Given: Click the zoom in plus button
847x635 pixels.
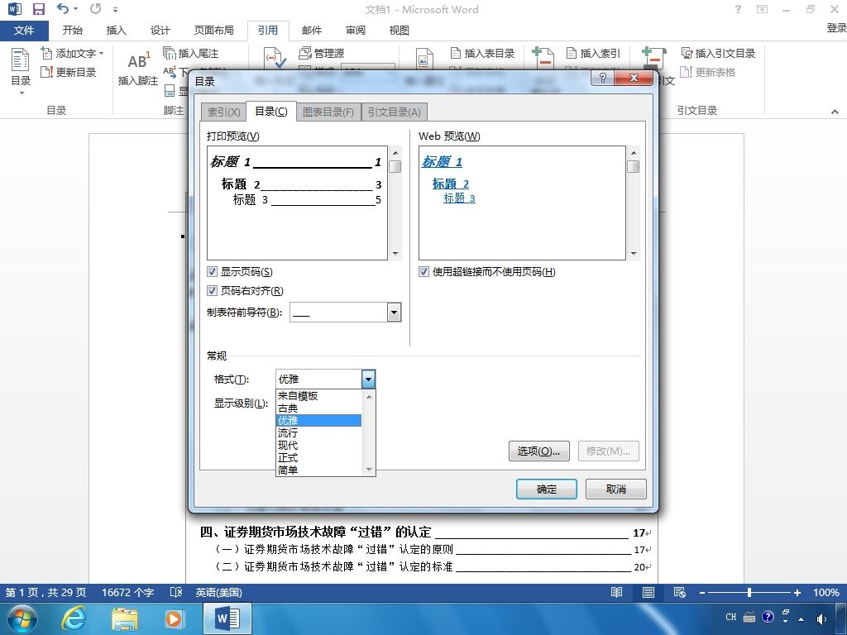Looking at the screenshot, I should pyautogui.click(x=797, y=592).
